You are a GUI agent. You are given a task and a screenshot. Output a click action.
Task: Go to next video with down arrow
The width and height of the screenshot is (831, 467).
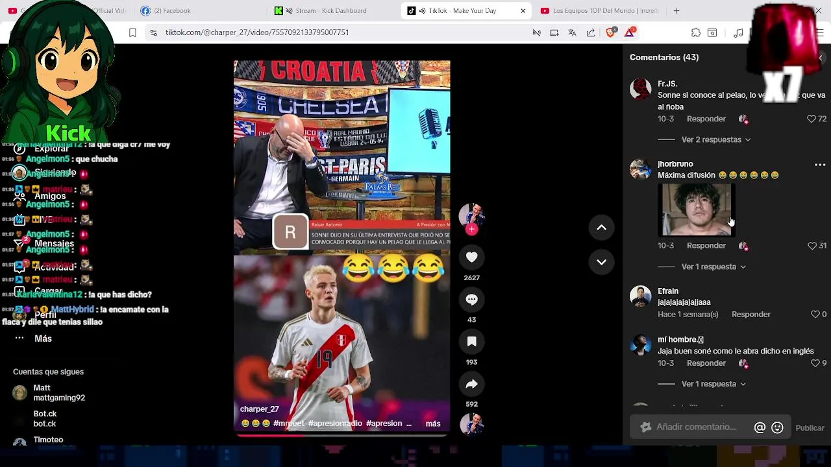click(602, 262)
